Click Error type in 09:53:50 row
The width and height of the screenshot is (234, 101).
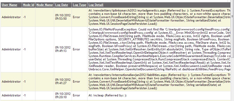point(76,17)
